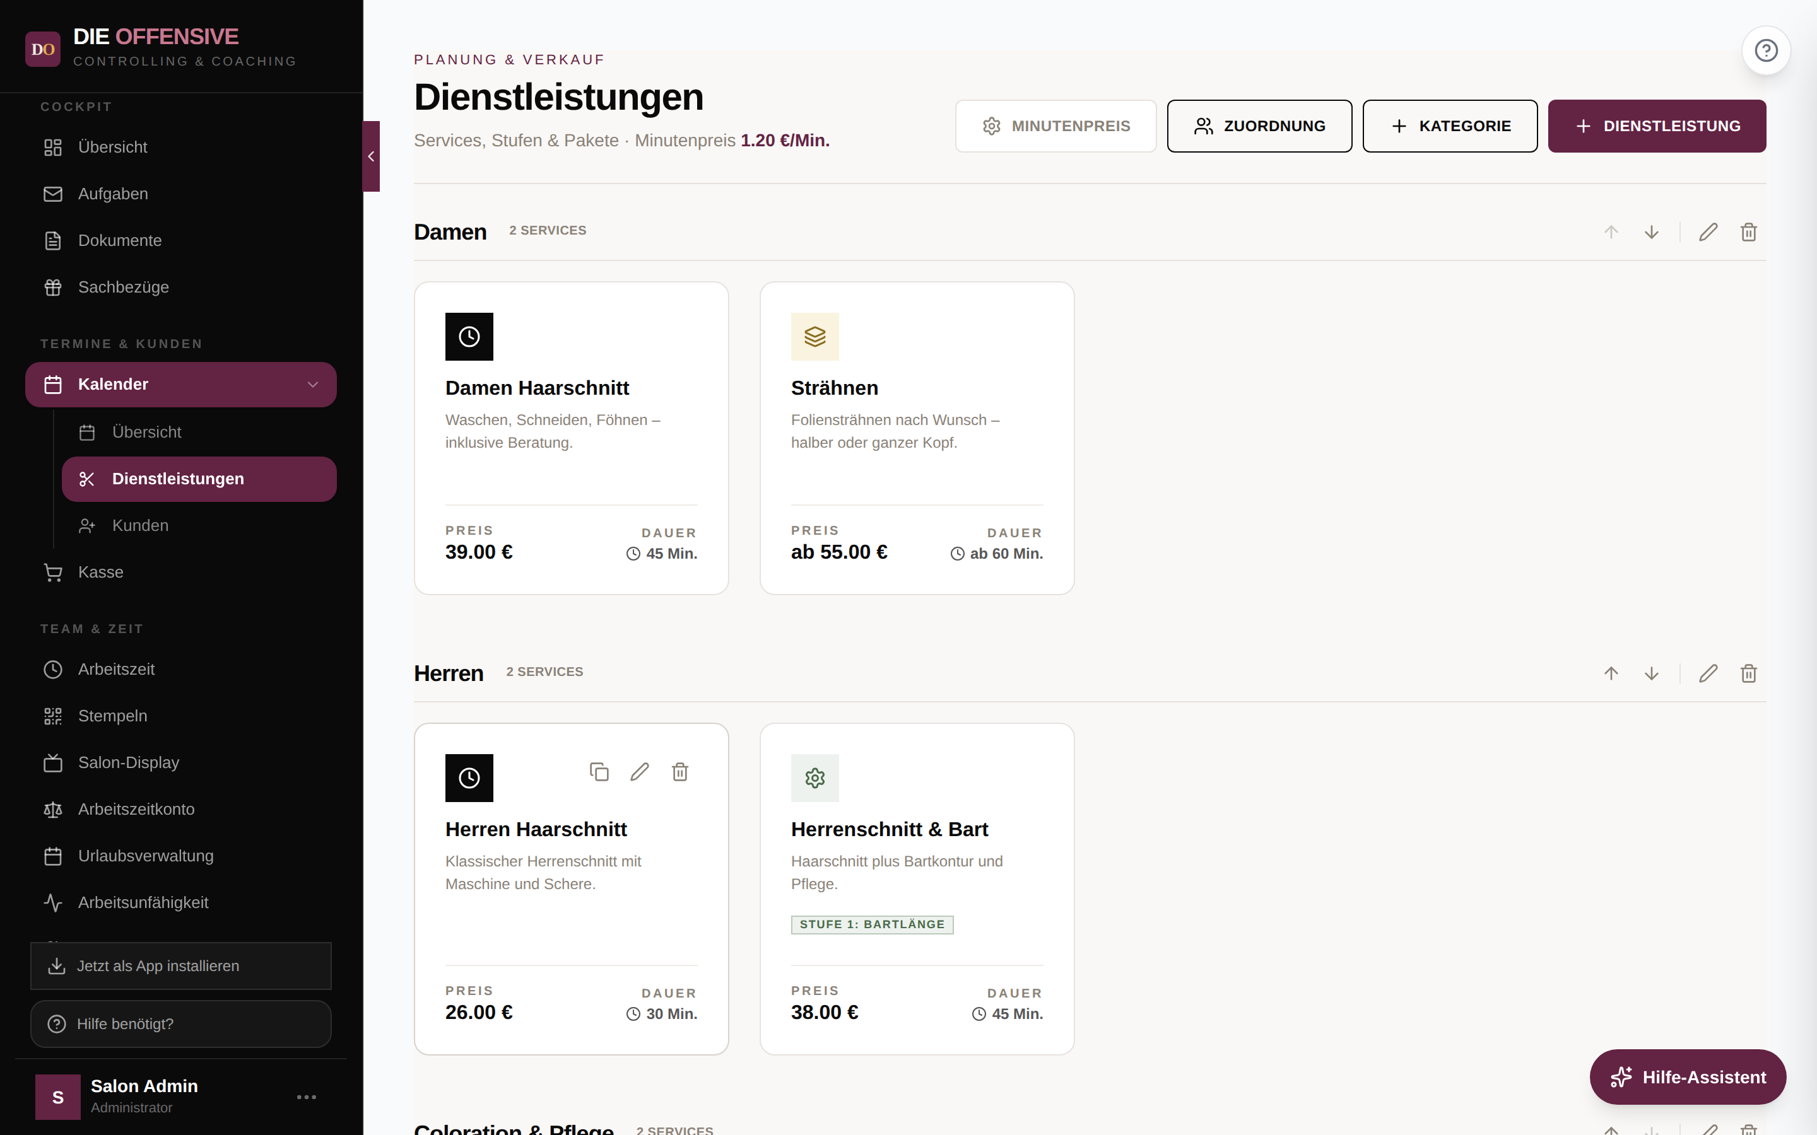Screen dimensions: 1817x1135
Task: Open Kasse in the sidebar
Action: point(181,572)
